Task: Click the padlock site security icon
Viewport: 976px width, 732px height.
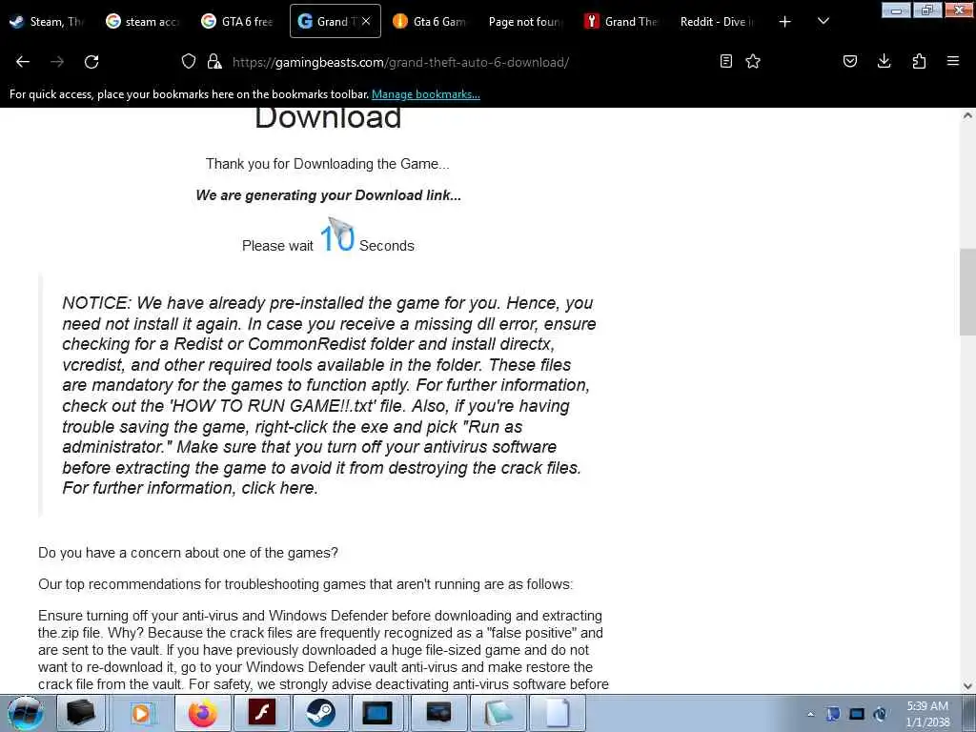Action: pyautogui.click(x=214, y=61)
